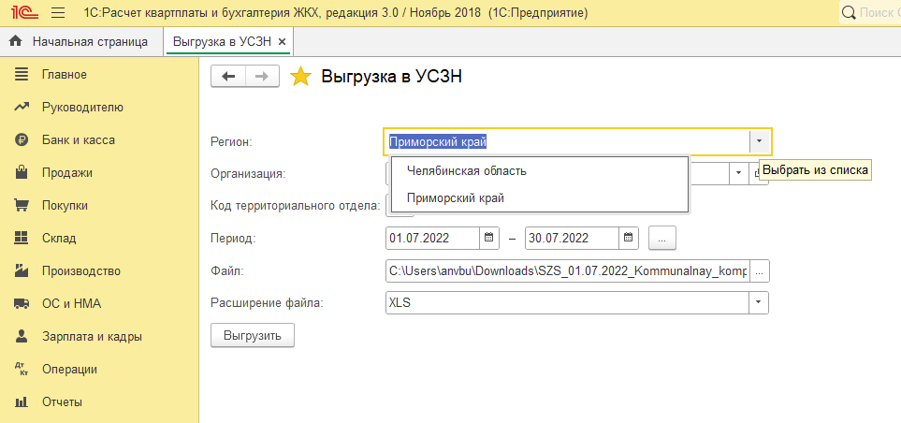Switch to Начальная страница tab
Image resolution: width=901 pixels, height=423 pixels.
click(x=80, y=41)
